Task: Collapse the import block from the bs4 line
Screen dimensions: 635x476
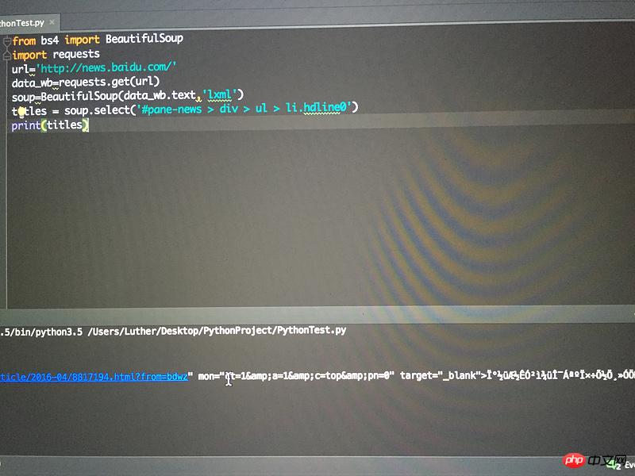Action: (x=7, y=41)
